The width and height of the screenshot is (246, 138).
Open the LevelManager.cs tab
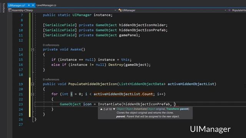(x=46, y=5)
